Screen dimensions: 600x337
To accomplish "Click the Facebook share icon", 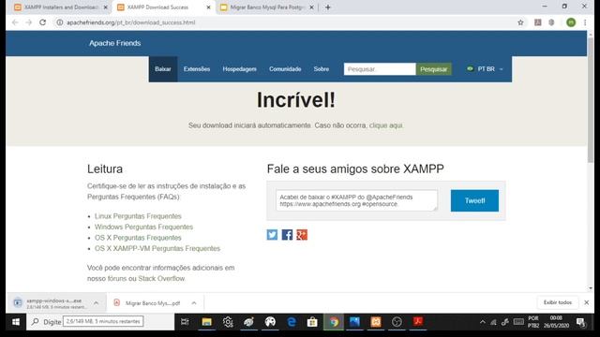I will [x=287, y=235].
